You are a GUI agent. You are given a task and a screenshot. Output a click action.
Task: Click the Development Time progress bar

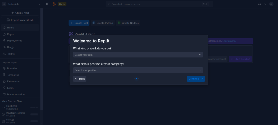point(34,114)
